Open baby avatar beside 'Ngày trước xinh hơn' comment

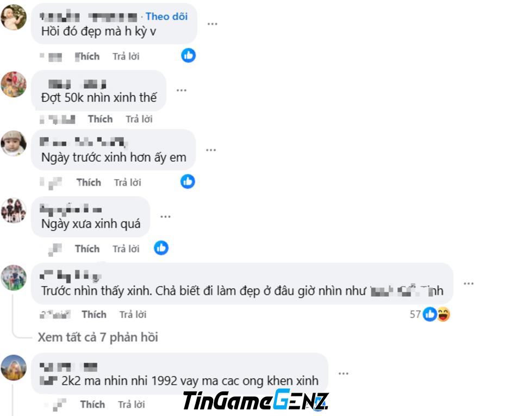coord(14,143)
